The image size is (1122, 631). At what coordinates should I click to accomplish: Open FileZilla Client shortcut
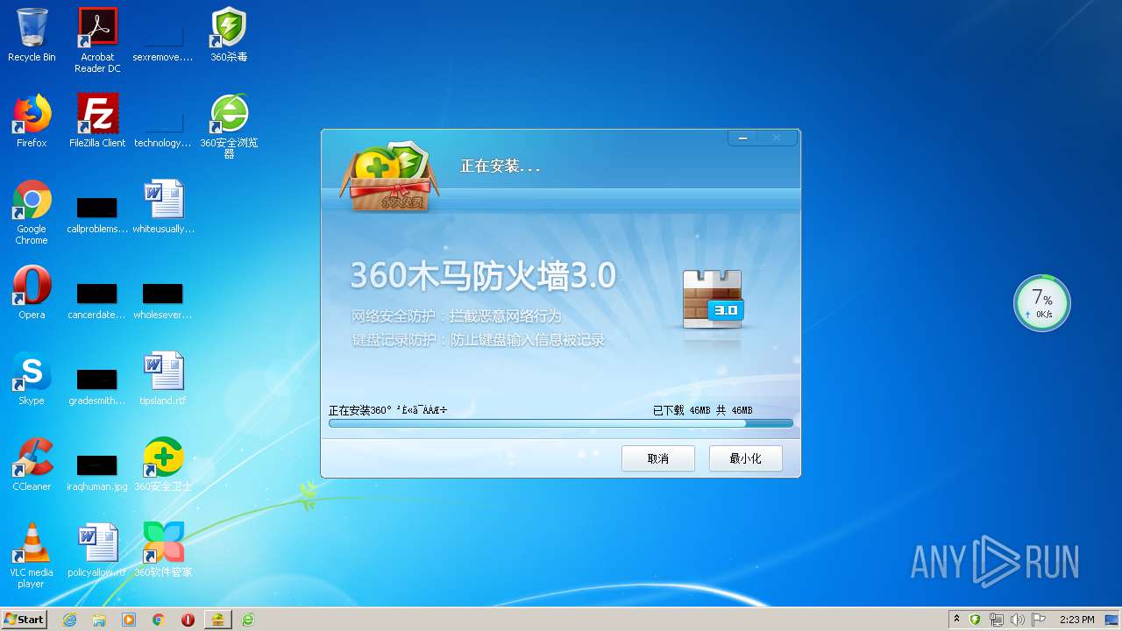click(97, 121)
